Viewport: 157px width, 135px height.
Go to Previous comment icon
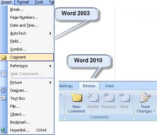[109, 97]
